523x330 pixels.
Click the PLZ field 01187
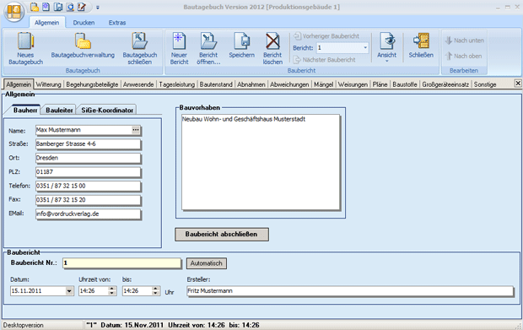[x=88, y=172]
